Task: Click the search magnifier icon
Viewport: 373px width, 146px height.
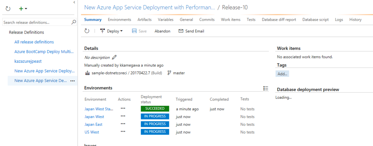Action: [x=74, y=22]
